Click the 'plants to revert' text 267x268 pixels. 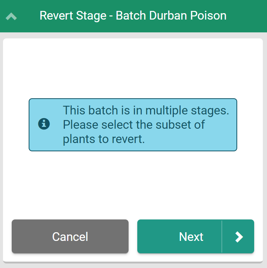click(104, 139)
